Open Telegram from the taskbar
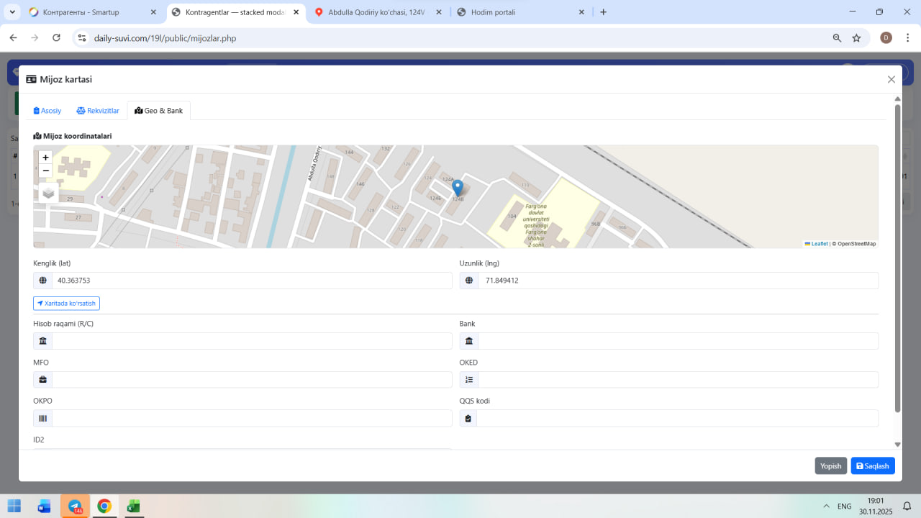The image size is (921, 518). [75, 506]
